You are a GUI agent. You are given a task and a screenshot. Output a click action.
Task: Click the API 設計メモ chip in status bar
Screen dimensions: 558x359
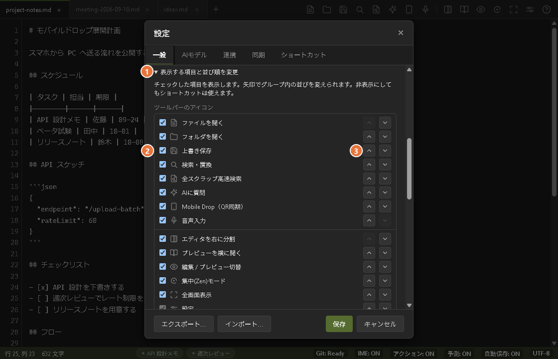[x=160, y=354]
